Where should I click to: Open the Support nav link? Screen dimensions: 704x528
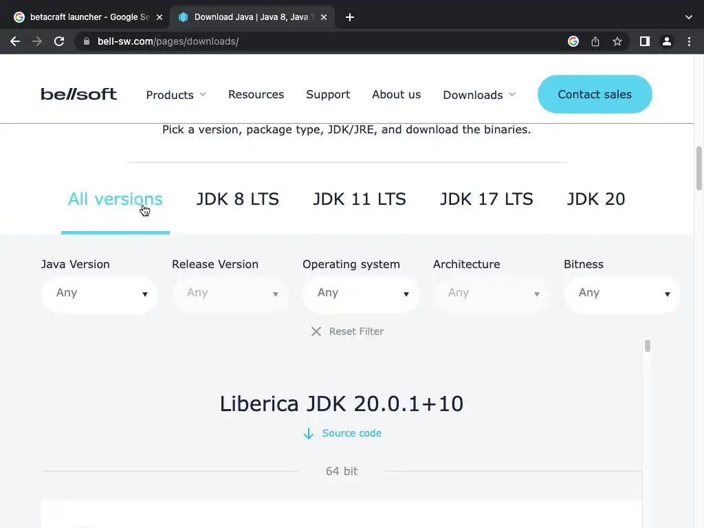click(x=328, y=94)
